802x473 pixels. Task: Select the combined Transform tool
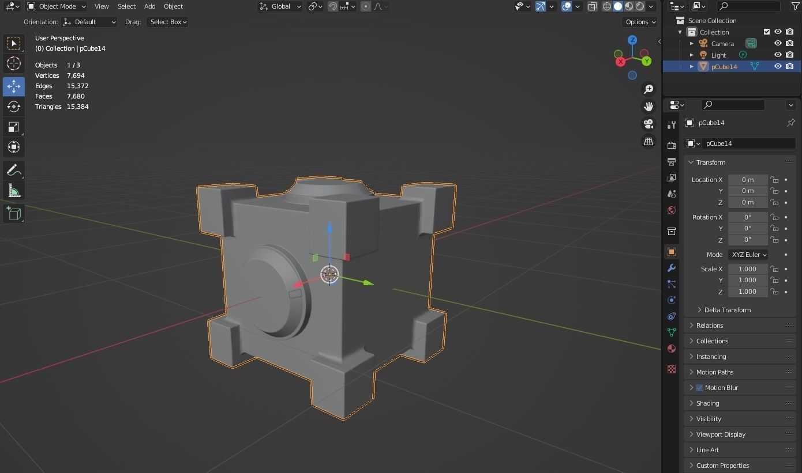[14, 147]
